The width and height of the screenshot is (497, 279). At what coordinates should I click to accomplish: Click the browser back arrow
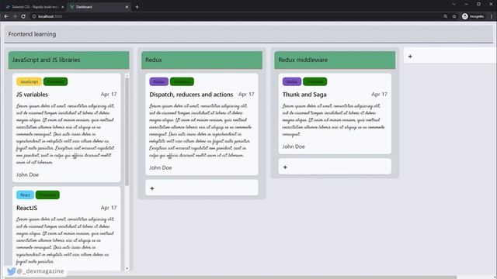(6, 16)
